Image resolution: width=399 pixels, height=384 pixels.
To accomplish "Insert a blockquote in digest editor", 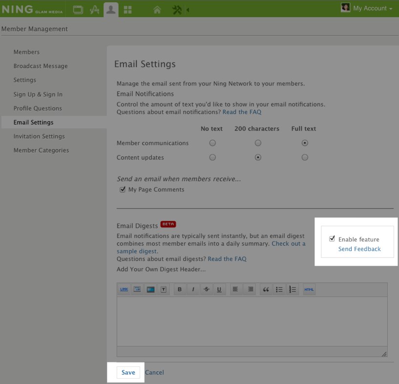I will click(x=266, y=289).
